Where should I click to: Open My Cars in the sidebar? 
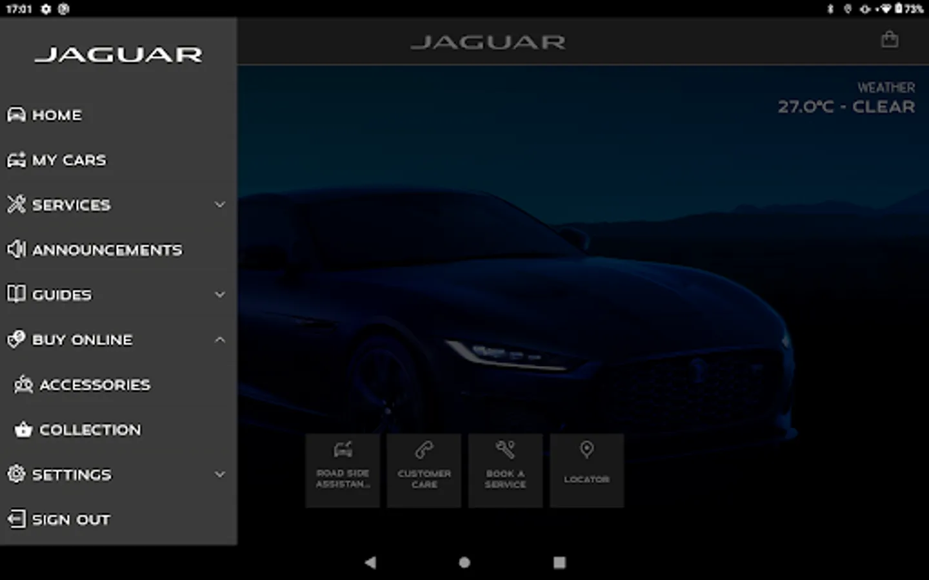point(118,160)
